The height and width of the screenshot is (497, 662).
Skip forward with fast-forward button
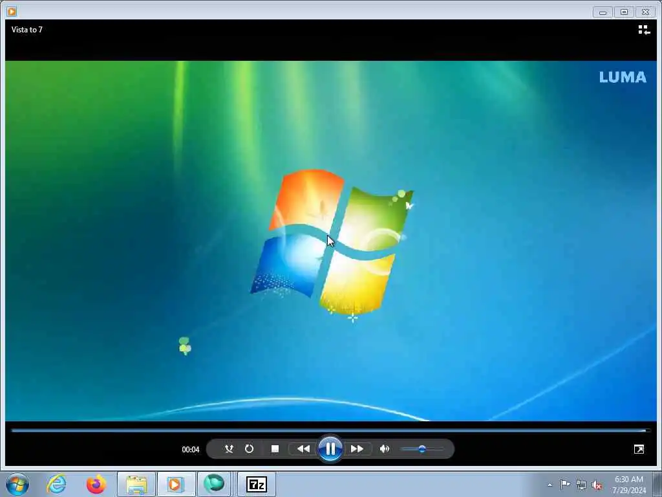pyautogui.click(x=357, y=449)
